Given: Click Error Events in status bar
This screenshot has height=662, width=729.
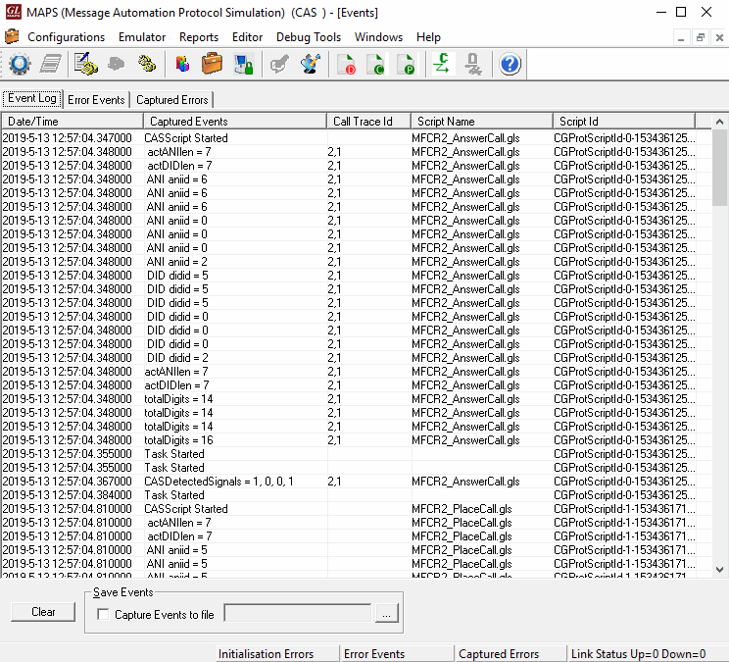Looking at the screenshot, I should click(397, 653).
